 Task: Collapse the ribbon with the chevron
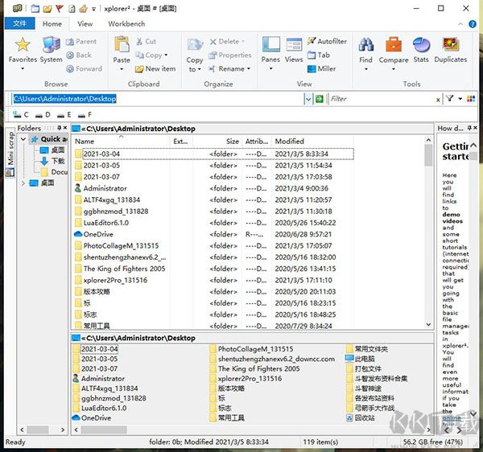coord(460,24)
